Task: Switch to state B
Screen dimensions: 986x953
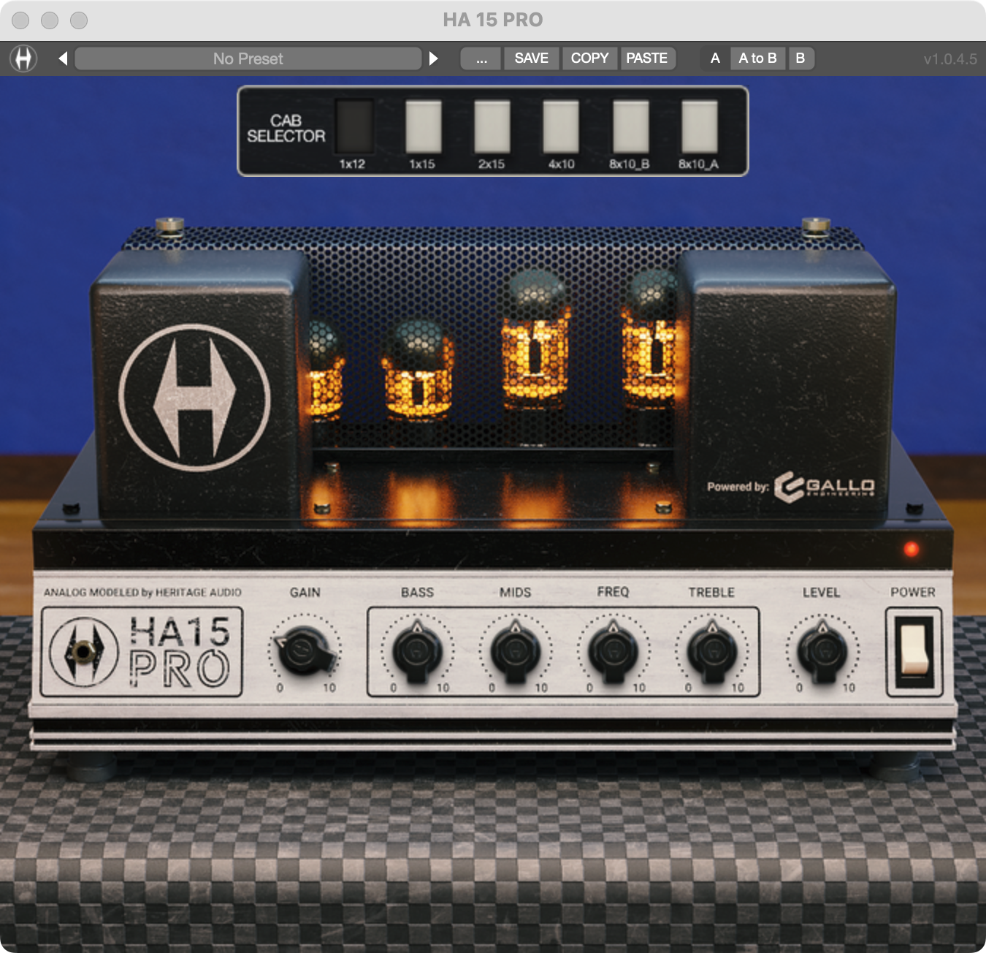Action: click(x=800, y=58)
